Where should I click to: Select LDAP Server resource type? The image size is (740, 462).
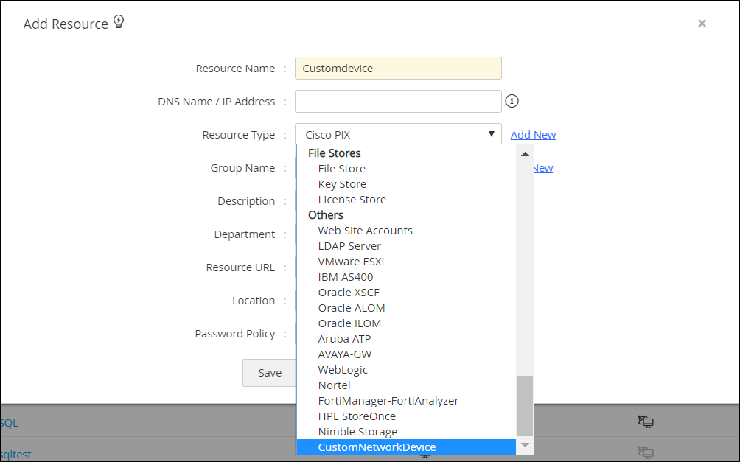pyautogui.click(x=349, y=246)
